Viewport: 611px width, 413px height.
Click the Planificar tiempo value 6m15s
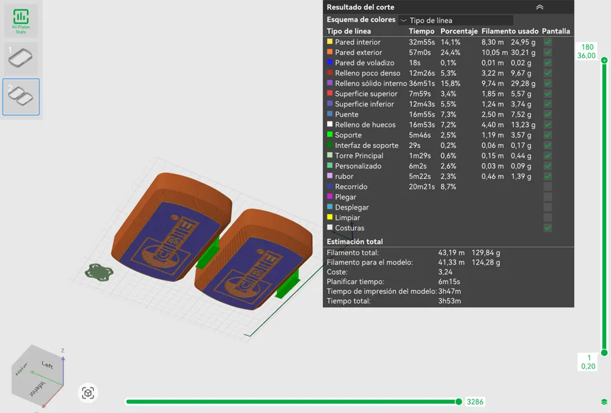(x=449, y=281)
